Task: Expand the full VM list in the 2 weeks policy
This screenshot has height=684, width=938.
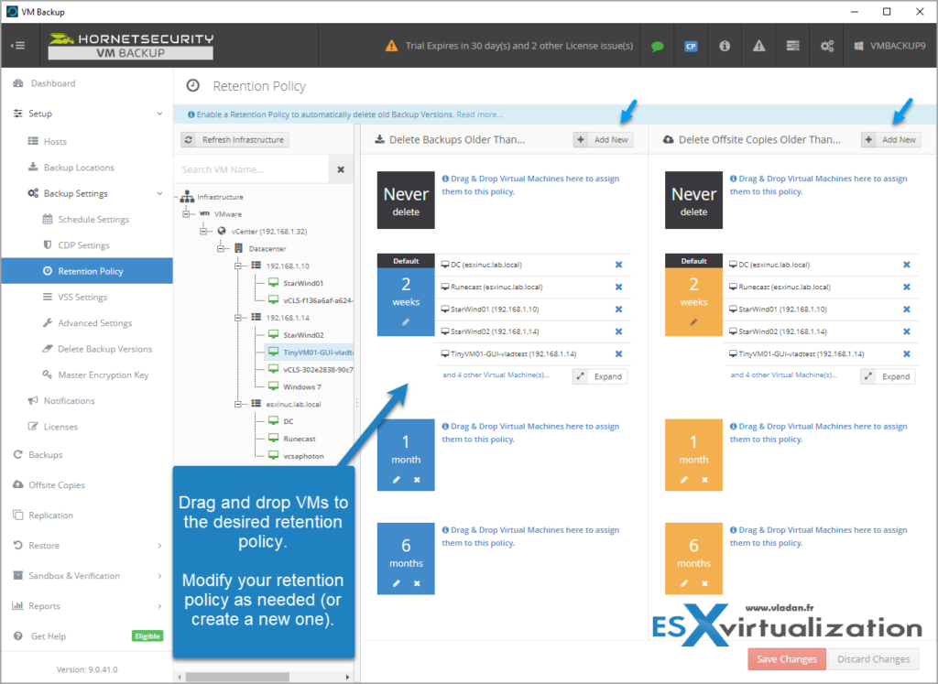Action: point(600,375)
